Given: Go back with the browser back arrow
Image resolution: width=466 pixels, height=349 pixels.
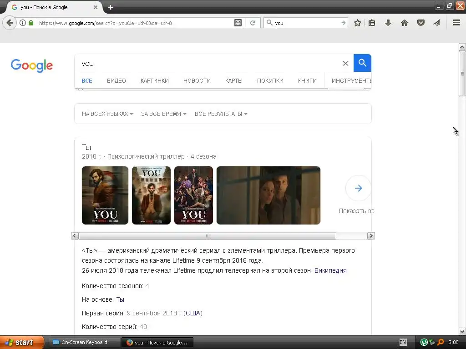Looking at the screenshot, I should coord(10,23).
